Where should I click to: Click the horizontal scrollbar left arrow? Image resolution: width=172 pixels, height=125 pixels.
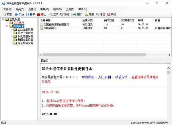click(x=41, y=55)
